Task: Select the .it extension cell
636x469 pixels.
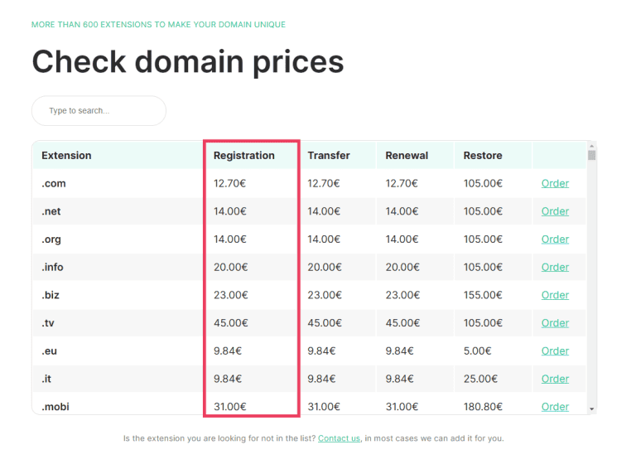Action: (x=118, y=379)
